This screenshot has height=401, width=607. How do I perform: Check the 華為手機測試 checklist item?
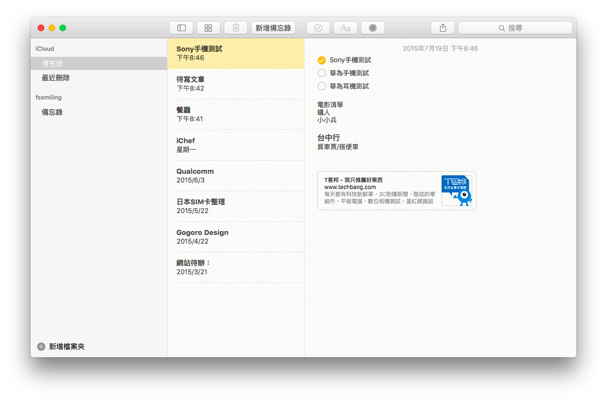[x=322, y=73]
